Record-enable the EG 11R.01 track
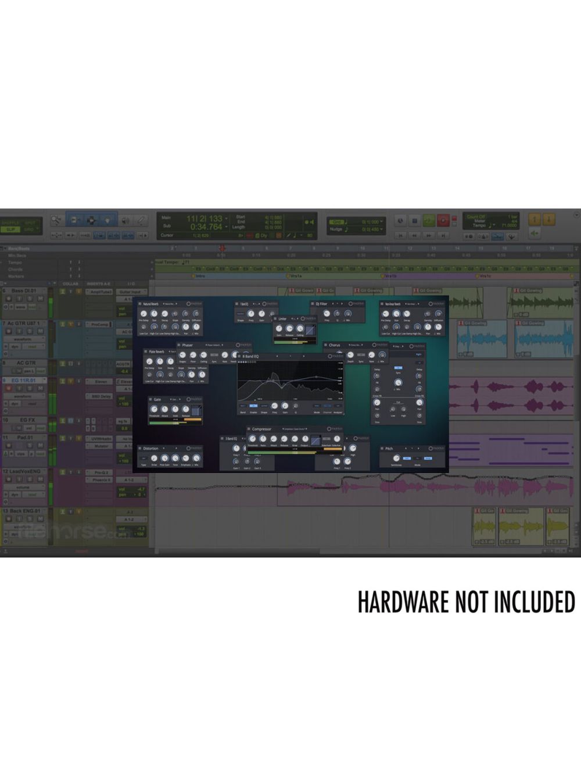The image size is (581, 767). click(7, 387)
